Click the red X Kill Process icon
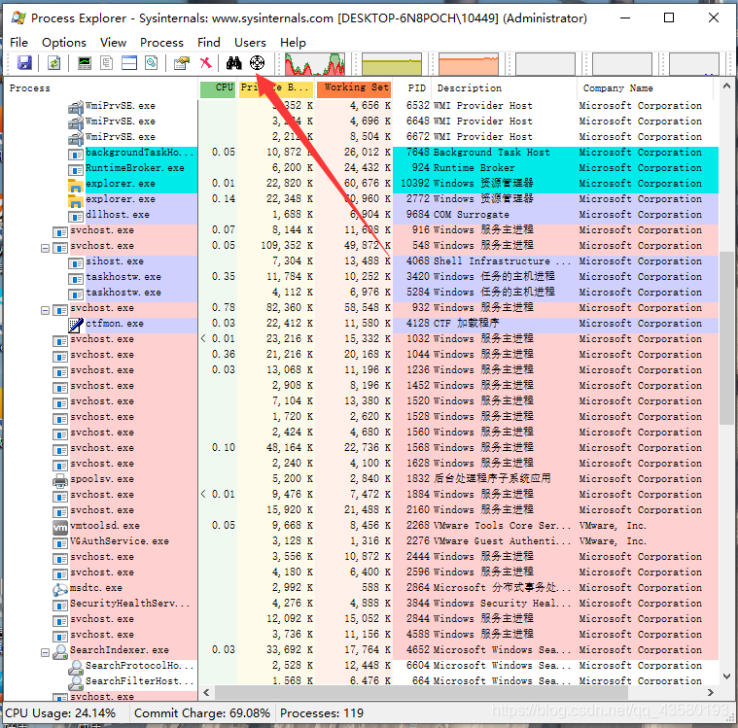Viewport: 738px width, 728px height. tap(206, 62)
